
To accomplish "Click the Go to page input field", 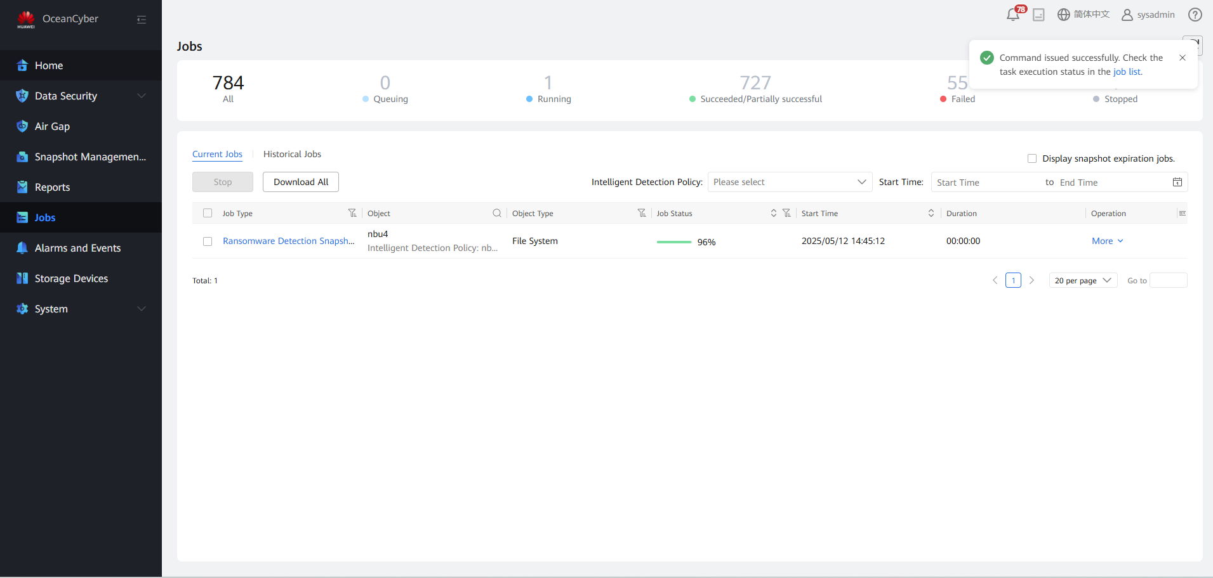I will (1168, 280).
